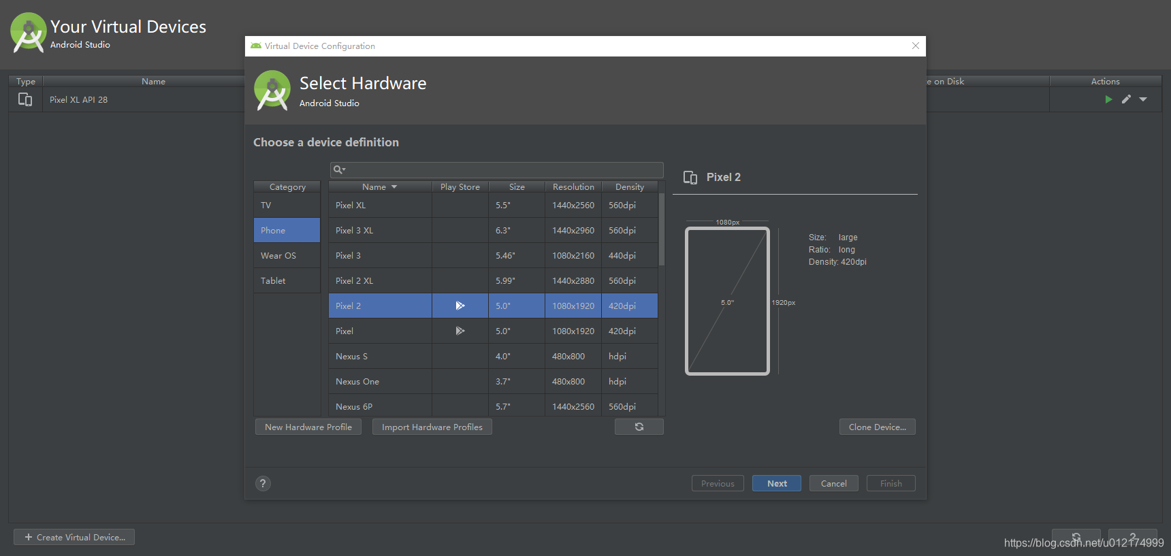Select the Pixel 3 device row
This screenshot has width=1171, height=556.
tap(494, 255)
